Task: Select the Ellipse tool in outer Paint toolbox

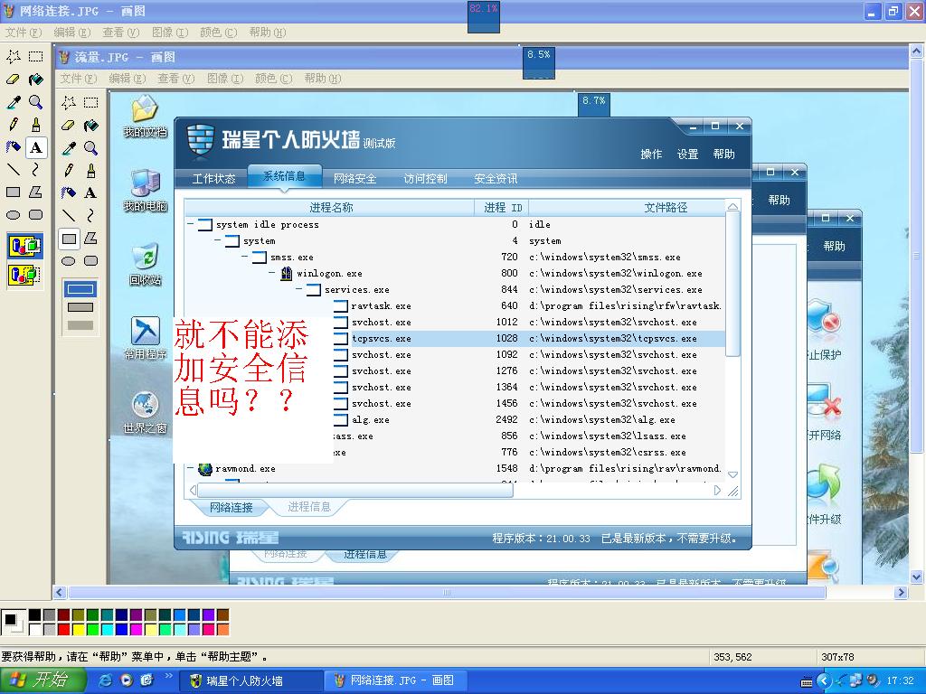Action: pos(14,215)
